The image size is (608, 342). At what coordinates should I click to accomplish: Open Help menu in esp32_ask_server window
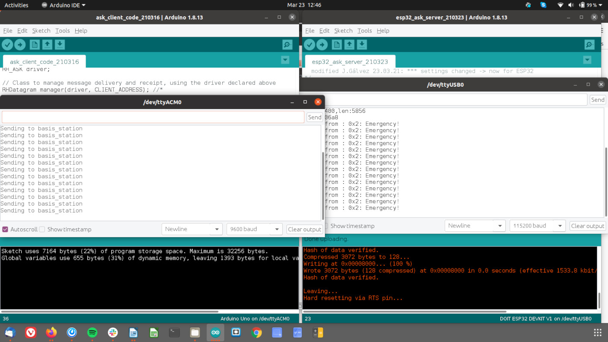[x=383, y=31]
